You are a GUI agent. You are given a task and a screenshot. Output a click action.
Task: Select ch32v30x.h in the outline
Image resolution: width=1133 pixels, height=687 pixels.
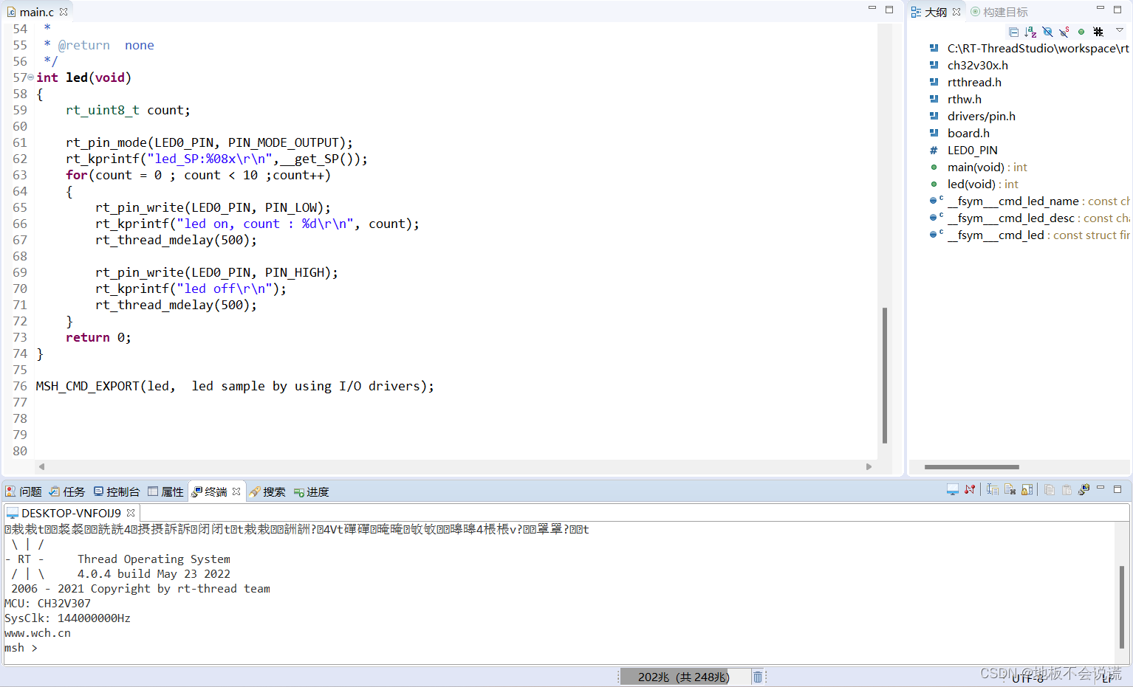click(x=977, y=66)
